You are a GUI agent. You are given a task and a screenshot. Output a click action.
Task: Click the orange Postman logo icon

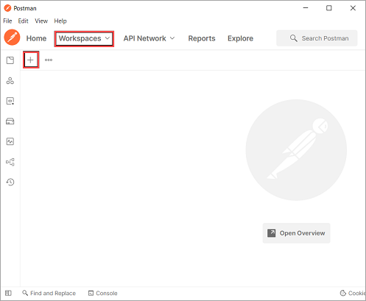click(x=12, y=38)
